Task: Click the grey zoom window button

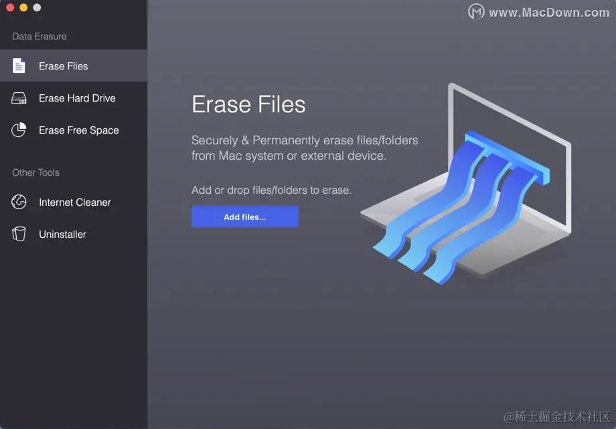Action: click(37, 7)
